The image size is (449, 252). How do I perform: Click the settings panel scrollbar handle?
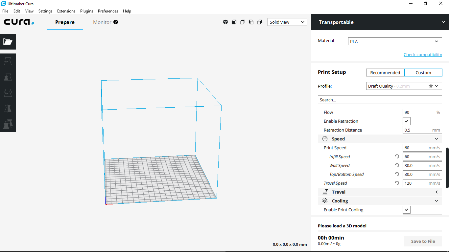[447, 168]
